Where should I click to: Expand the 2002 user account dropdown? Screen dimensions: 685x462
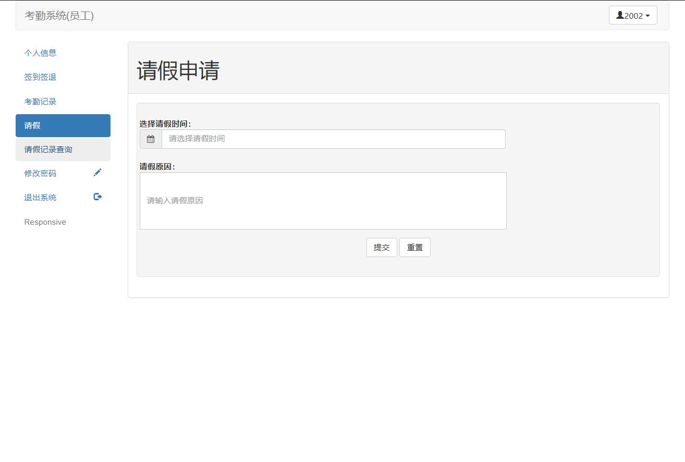(632, 15)
